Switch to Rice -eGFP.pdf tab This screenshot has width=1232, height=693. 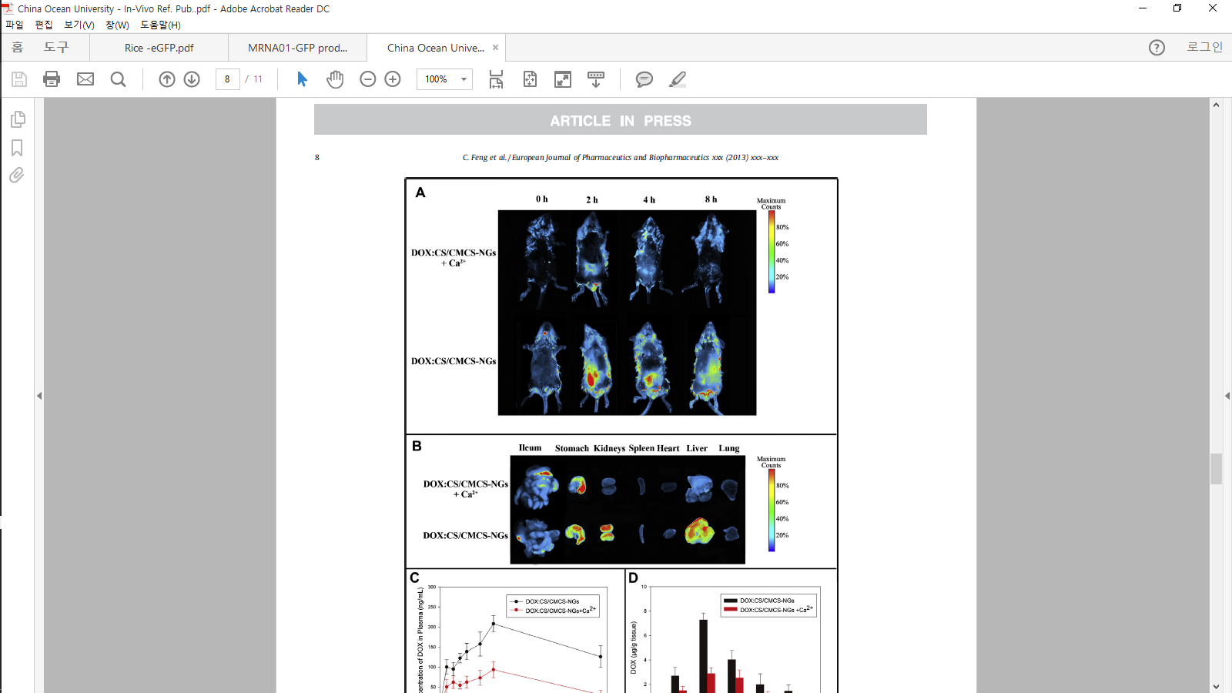tap(159, 48)
